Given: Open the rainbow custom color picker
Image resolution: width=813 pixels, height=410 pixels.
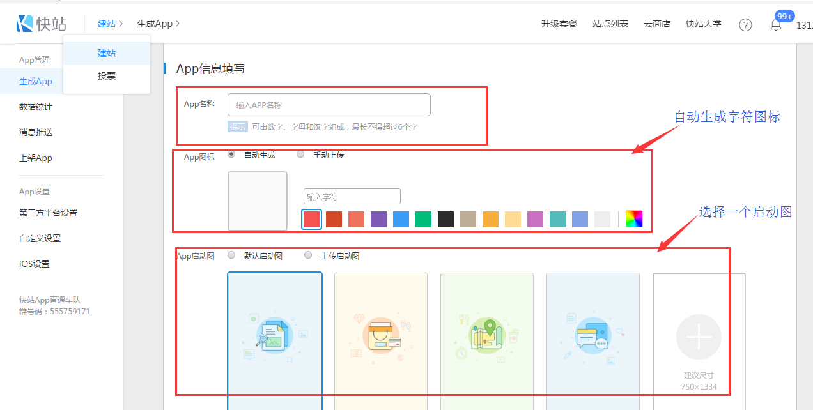Looking at the screenshot, I should (634, 219).
